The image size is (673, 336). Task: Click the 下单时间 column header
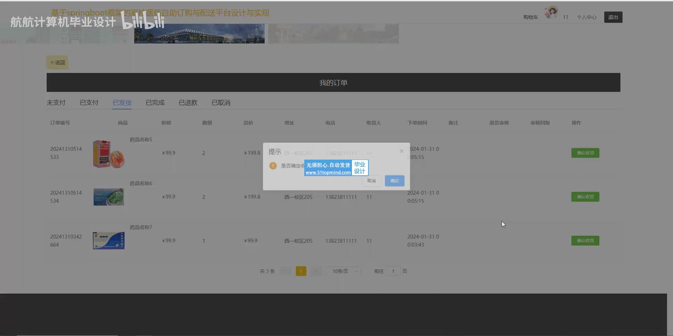click(x=417, y=123)
